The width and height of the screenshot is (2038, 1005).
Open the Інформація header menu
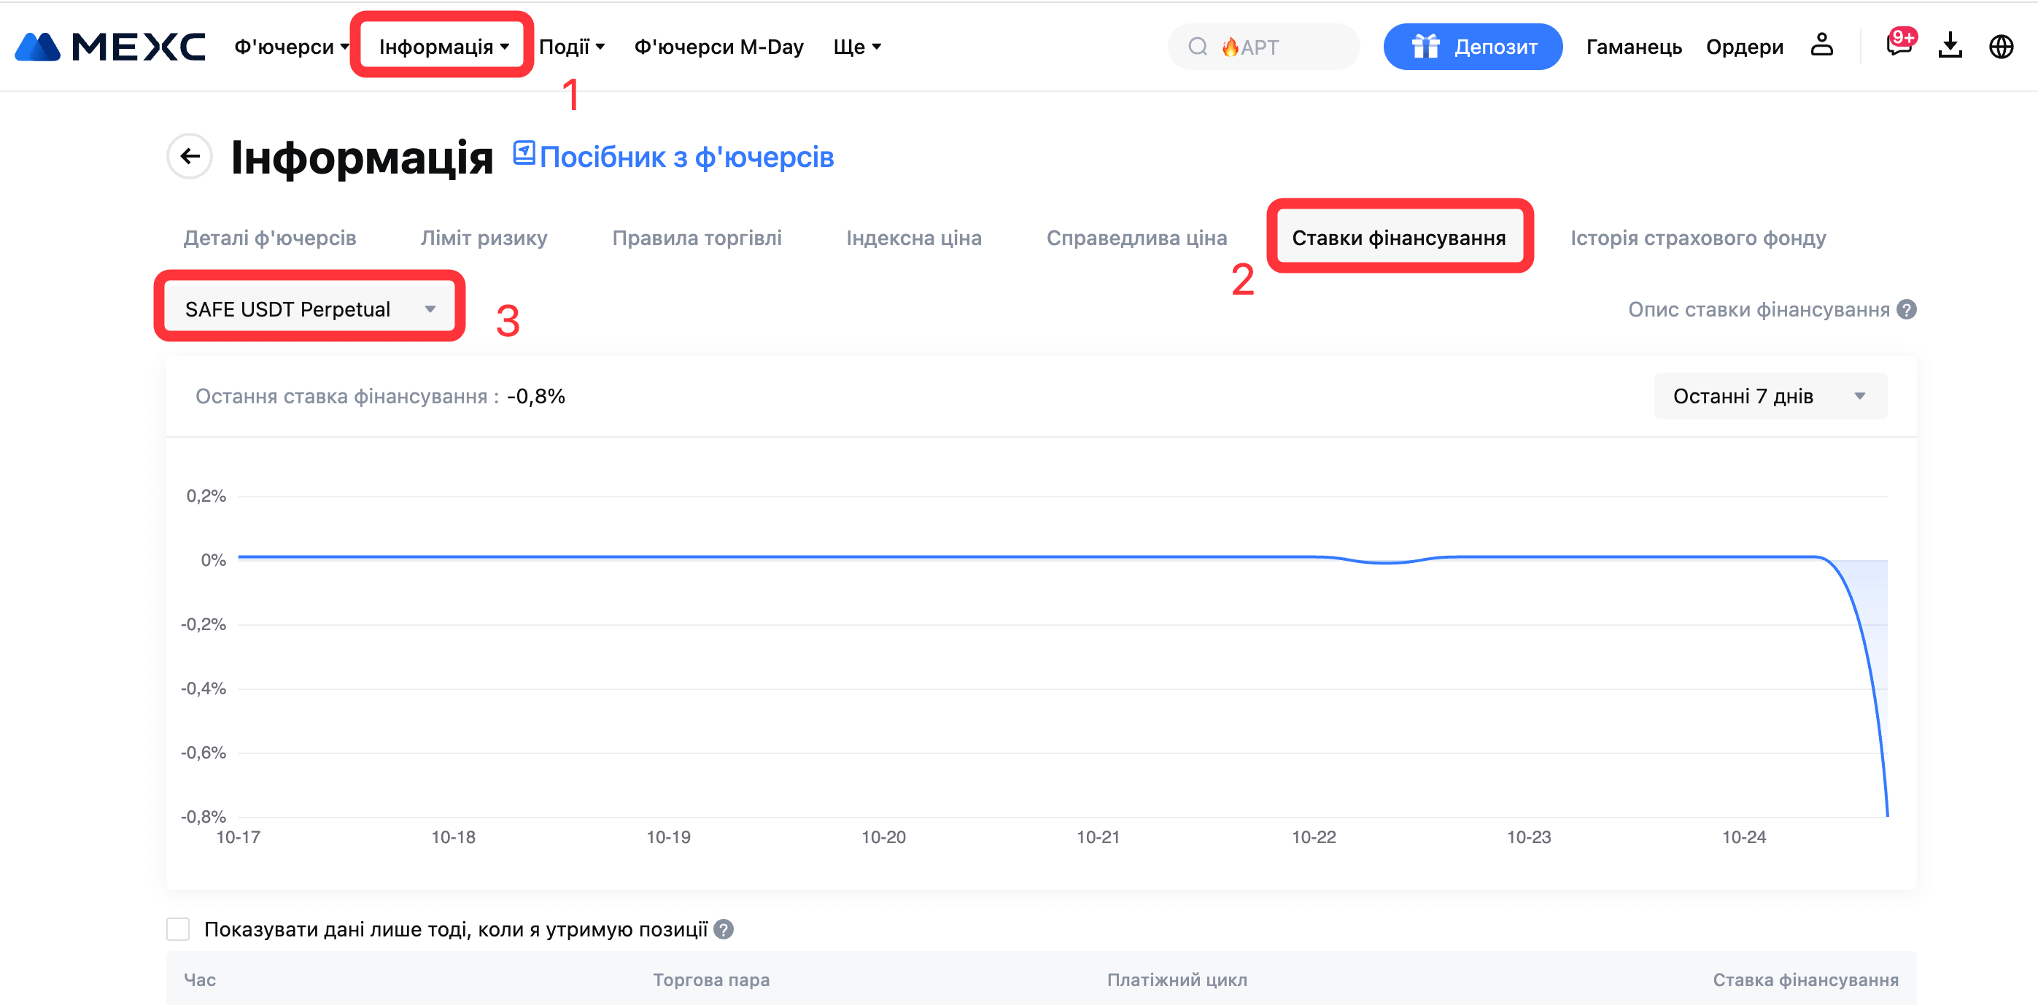pos(443,47)
